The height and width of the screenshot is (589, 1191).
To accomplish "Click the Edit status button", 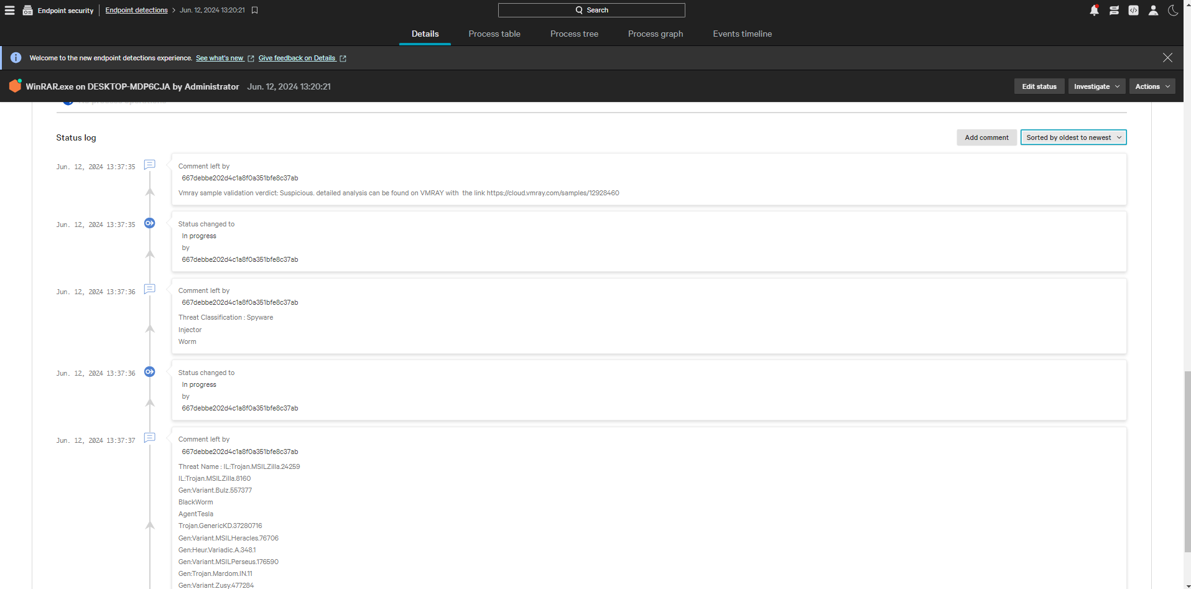I will click(1039, 86).
